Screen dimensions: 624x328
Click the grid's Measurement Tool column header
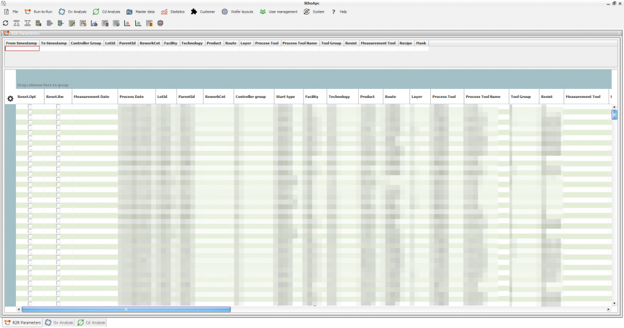[x=586, y=97]
